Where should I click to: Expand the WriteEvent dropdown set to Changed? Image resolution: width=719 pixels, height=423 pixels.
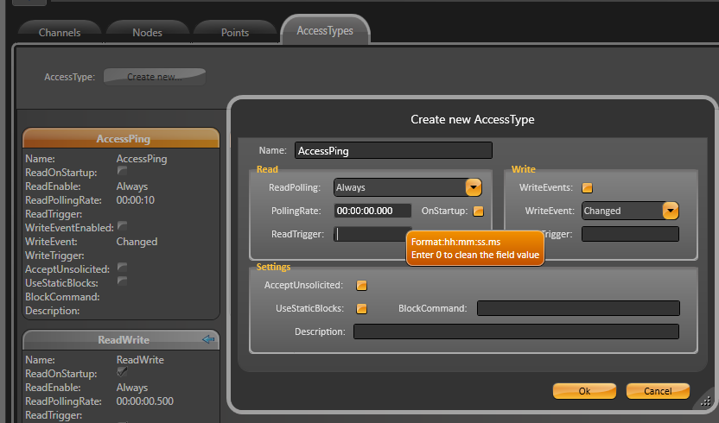coord(670,210)
